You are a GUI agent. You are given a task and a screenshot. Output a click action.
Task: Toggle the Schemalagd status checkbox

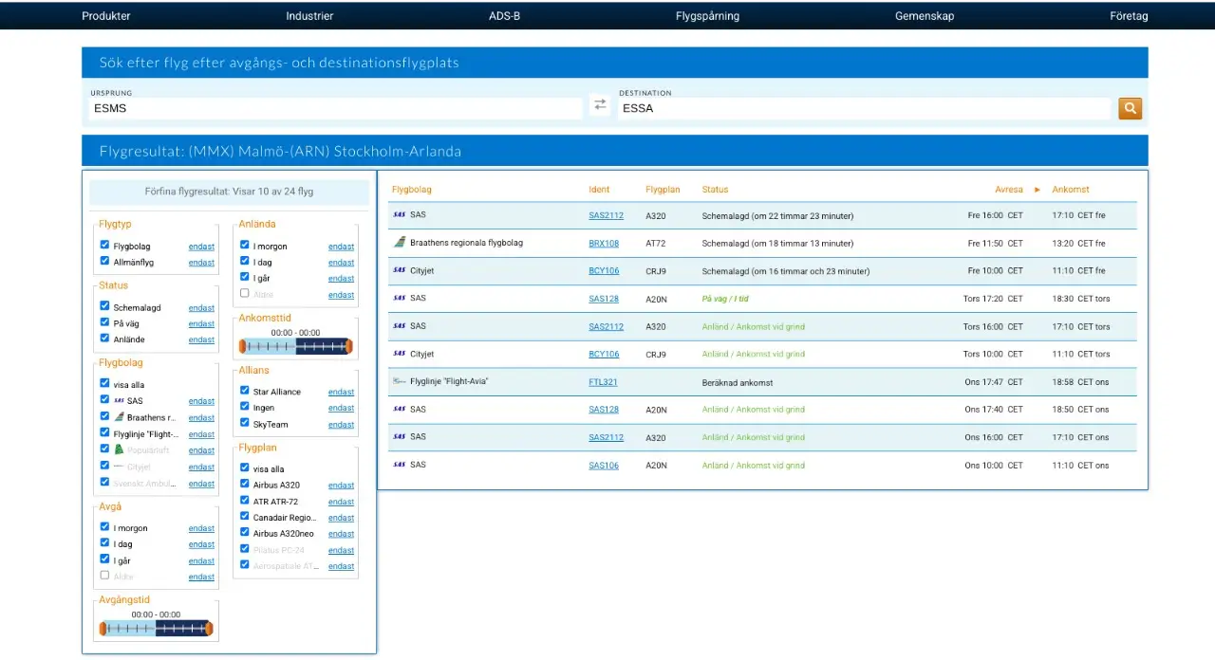point(104,306)
